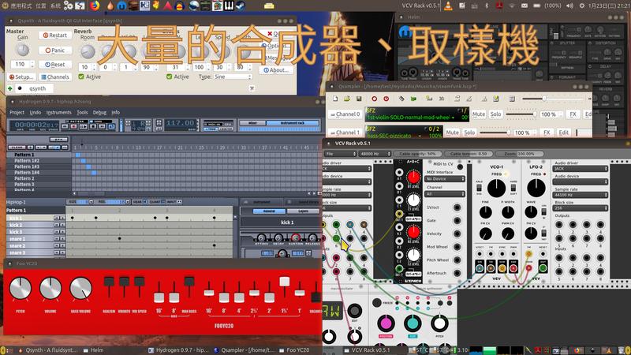Open Hydrogen Tools menu
This screenshot has width=631, height=355.
(82, 113)
